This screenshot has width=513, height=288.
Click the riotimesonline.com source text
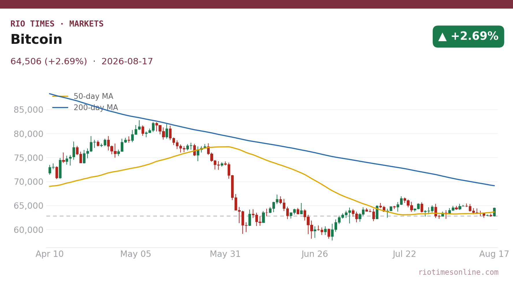[458, 272]
